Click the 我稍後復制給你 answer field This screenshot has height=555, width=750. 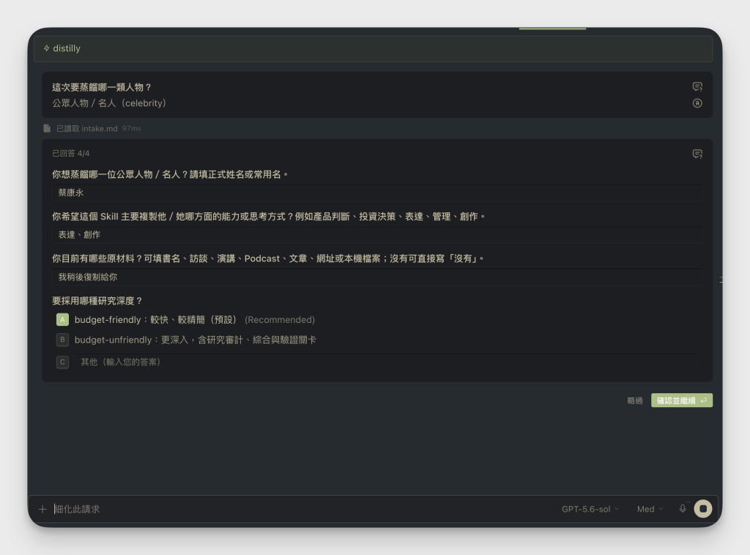pos(377,277)
